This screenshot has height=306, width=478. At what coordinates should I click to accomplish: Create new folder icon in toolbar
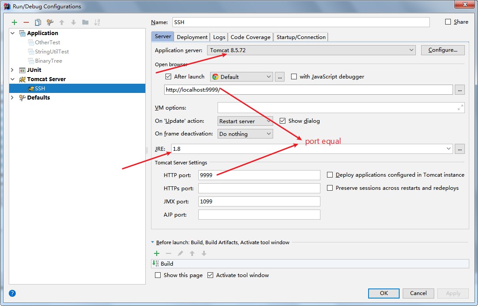[85, 22]
